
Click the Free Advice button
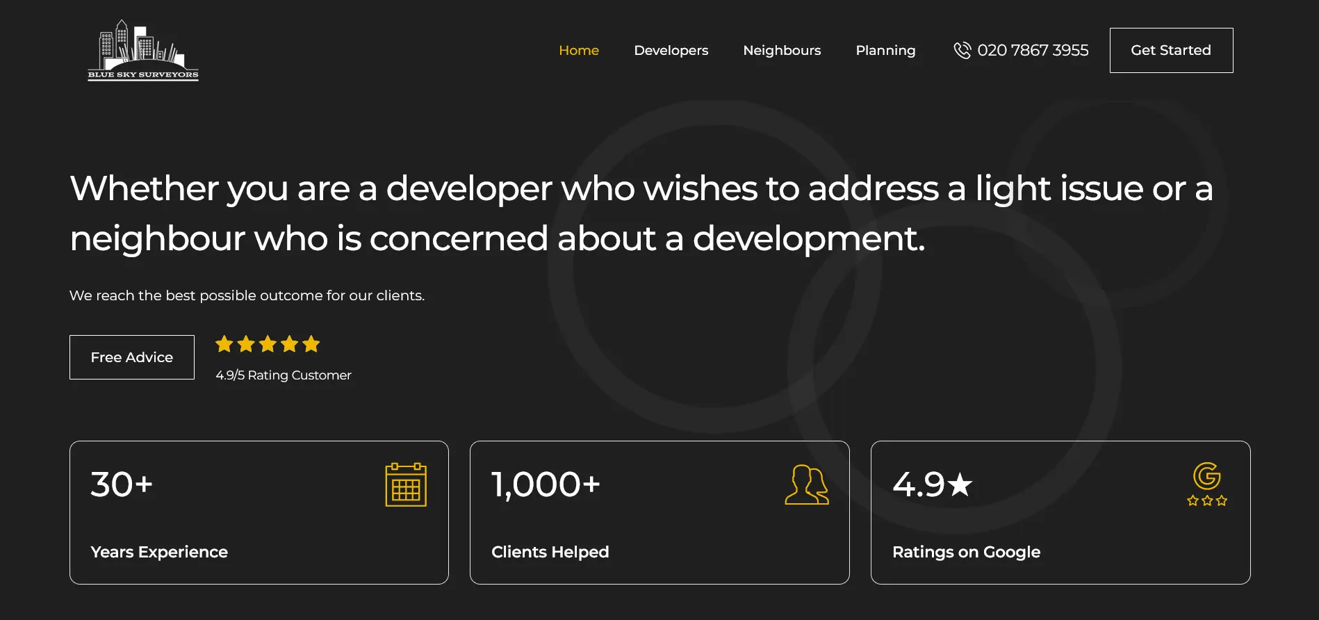pos(132,357)
